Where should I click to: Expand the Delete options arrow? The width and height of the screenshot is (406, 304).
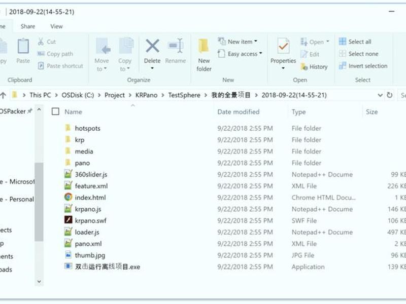(x=152, y=68)
